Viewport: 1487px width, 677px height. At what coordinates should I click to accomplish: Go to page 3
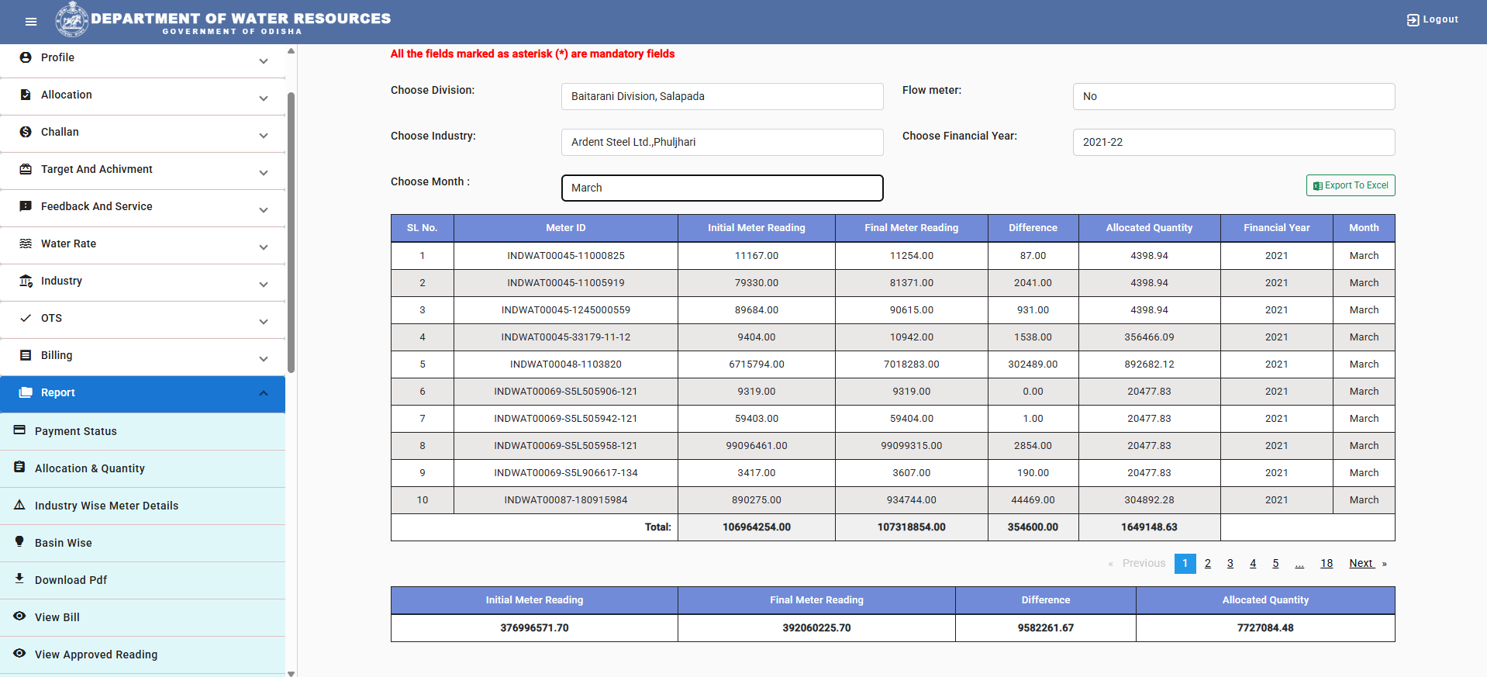pos(1230,564)
